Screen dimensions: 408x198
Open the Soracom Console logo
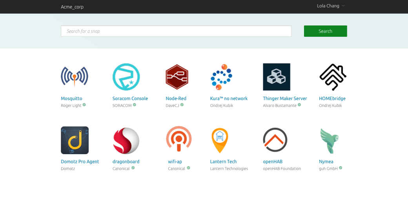click(126, 77)
